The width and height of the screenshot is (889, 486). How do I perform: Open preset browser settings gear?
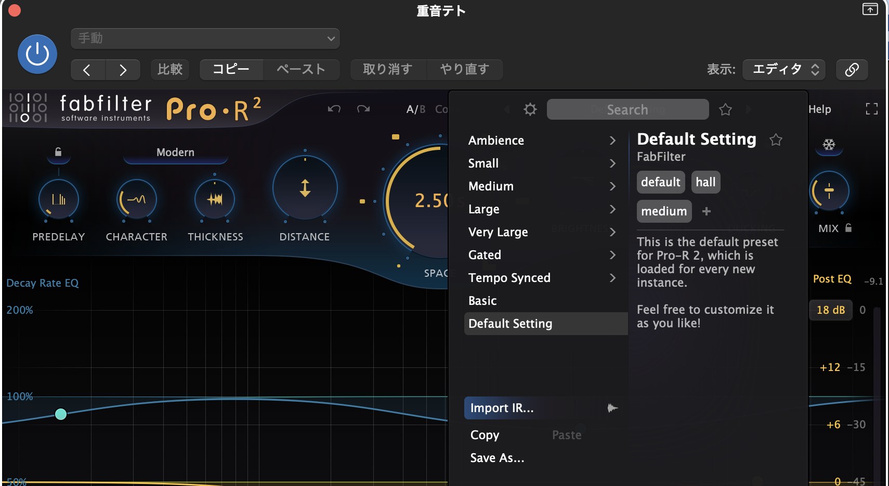[x=530, y=109]
